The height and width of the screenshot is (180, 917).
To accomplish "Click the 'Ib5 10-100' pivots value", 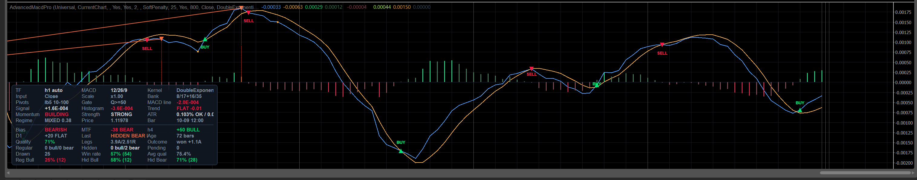I will (x=57, y=102).
